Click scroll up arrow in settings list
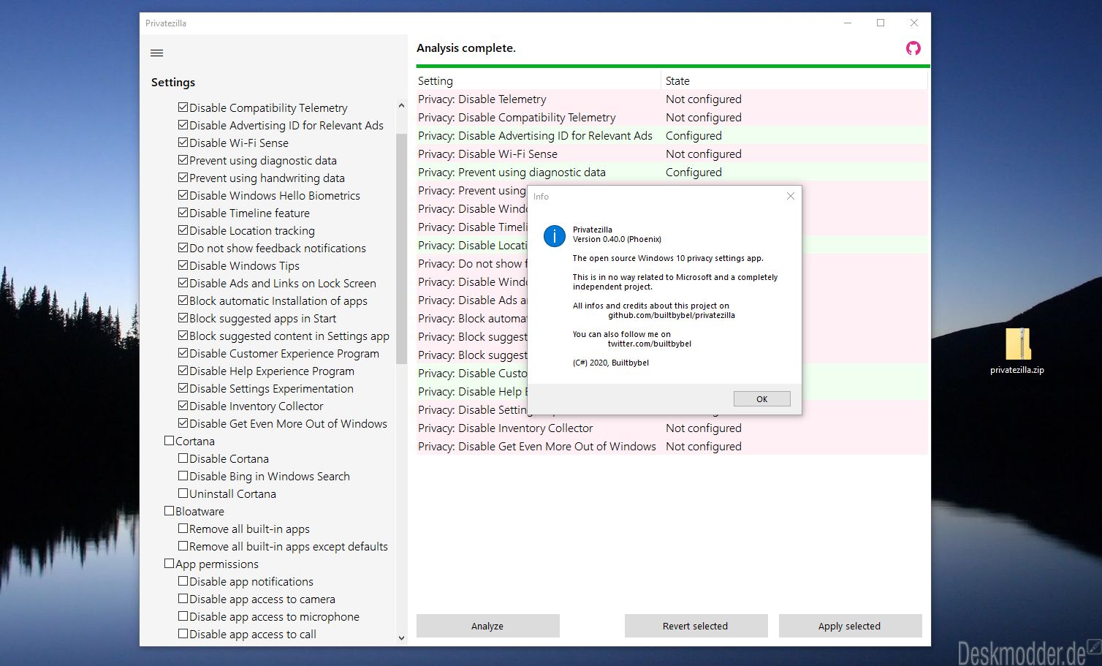This screenshot has height=666, width=1102. (x=401, y=106)
